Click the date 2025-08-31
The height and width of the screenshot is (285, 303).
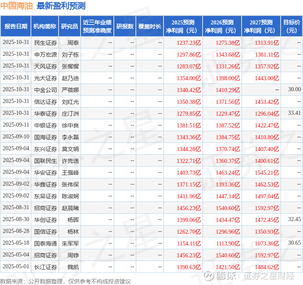(16, 207)
